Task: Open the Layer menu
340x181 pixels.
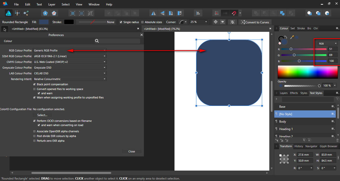Action: (x=52, y=4)
